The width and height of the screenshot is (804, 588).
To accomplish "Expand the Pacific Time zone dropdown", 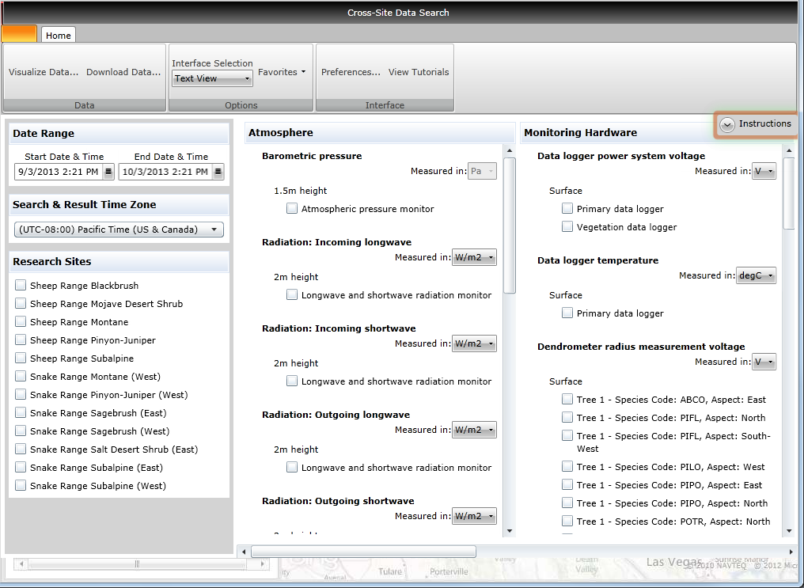I will pyautogui.click(x=119, y=230).
